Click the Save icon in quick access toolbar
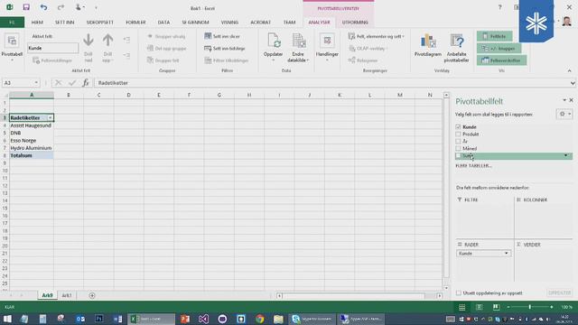Screen dimensions: 578x325 [x=26, y=7]
